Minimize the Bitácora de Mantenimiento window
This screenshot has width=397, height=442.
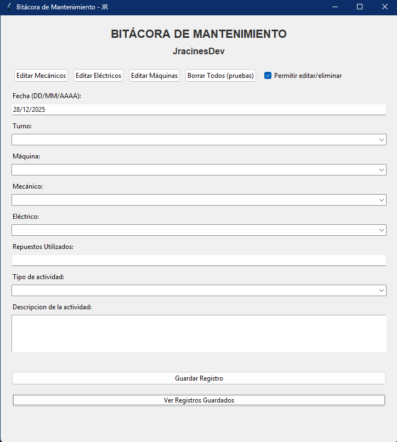[334, 7]
